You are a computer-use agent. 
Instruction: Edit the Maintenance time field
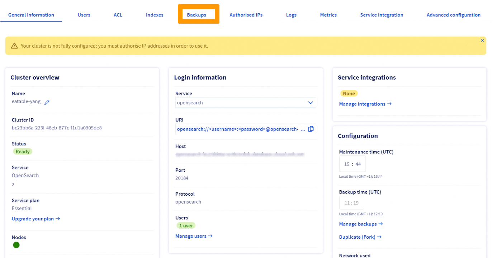tap(352, 164)
